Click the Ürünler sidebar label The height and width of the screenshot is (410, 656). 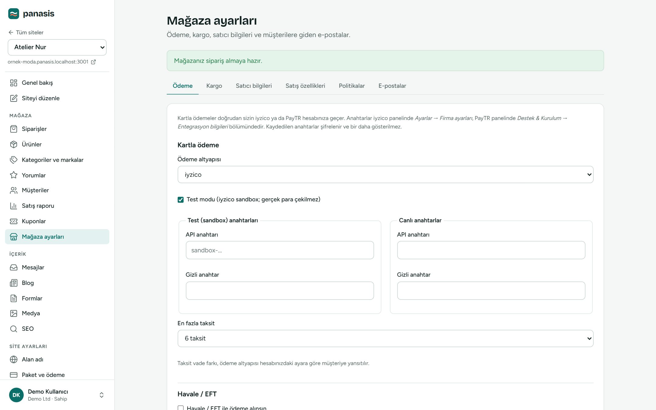coord(32,145)
